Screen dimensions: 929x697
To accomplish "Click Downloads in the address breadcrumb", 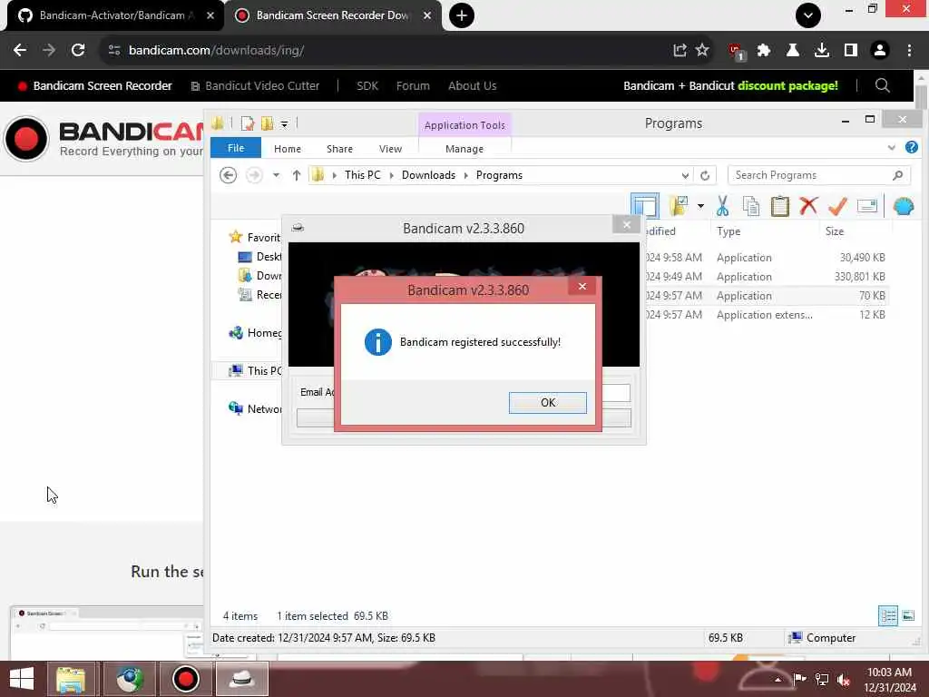I will (428, 175).
